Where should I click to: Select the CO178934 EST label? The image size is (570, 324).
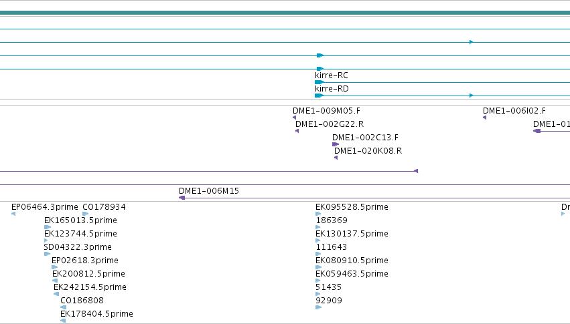coord(104,207)
